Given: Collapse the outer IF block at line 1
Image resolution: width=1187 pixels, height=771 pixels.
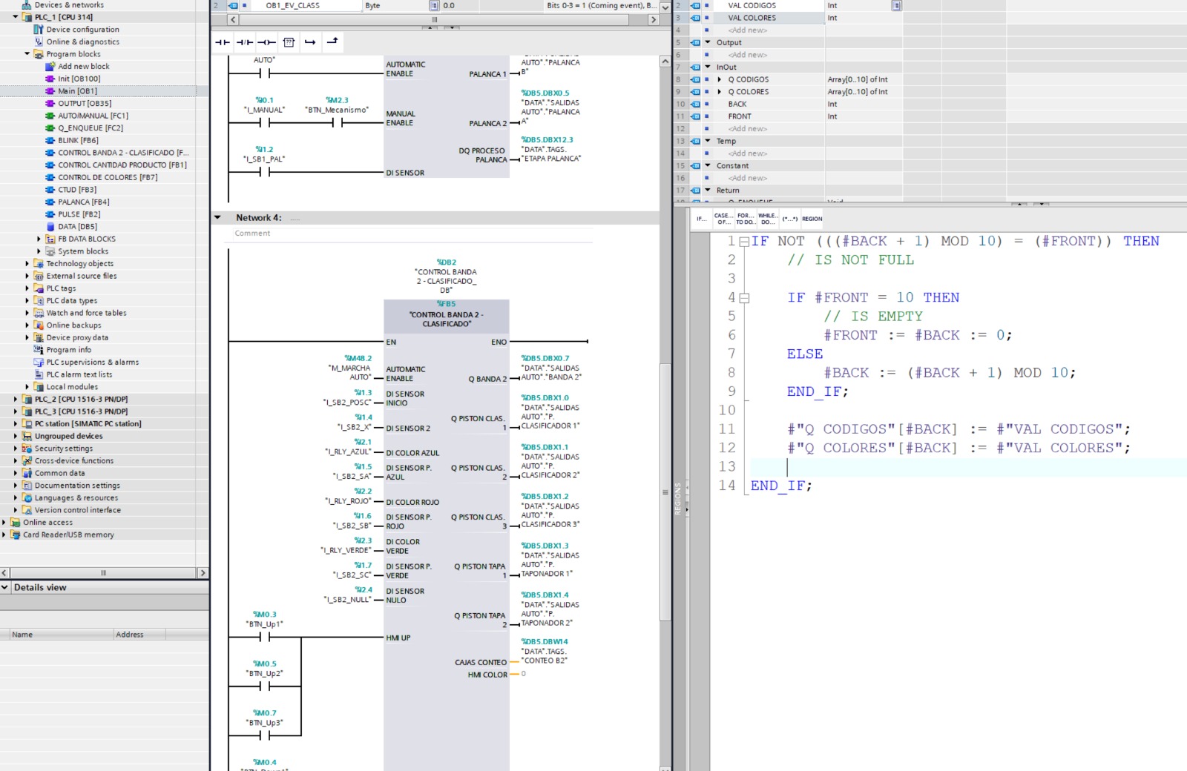Looking at the screenshot, I should click(x=744, y=242).
